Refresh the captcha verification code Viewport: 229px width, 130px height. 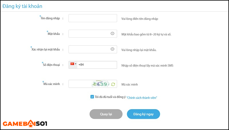(x=113, y=84)
